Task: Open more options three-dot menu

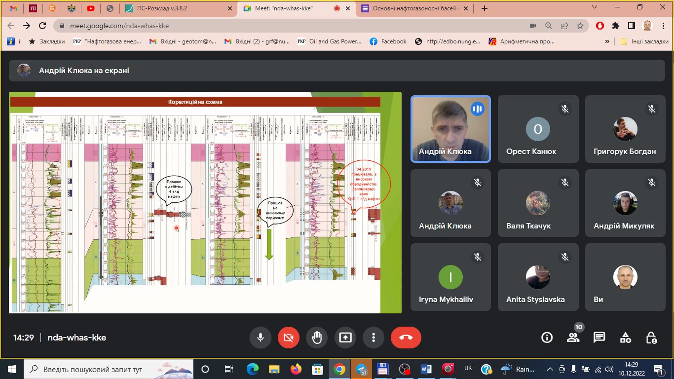Action: (374, 338)
